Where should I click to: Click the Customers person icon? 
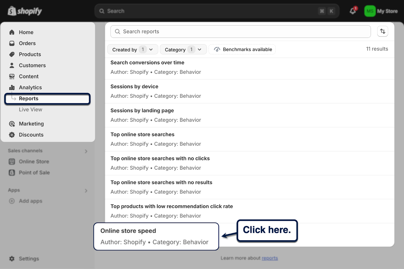click(x=12, y=65)
